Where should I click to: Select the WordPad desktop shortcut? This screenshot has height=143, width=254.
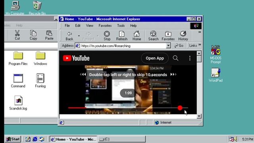(216, 75)
